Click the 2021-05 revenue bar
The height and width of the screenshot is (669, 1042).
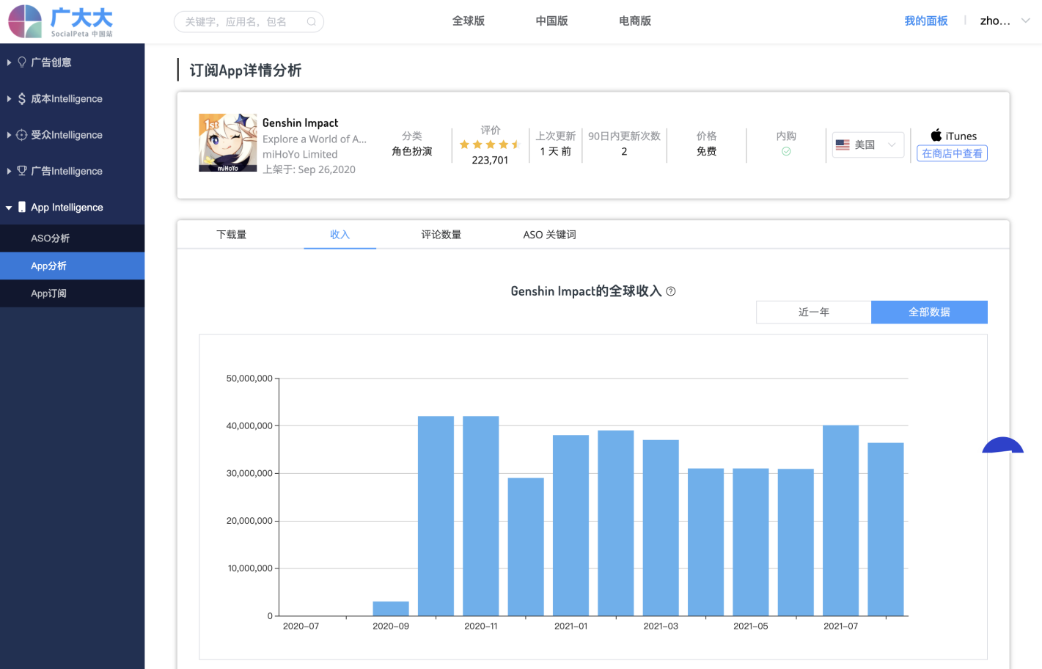coord(751,542)
